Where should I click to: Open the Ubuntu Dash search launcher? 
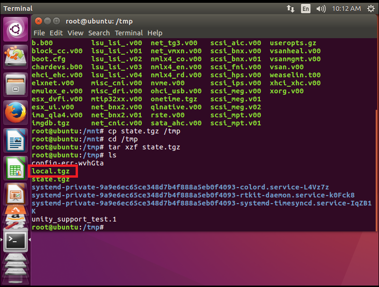click(16, 29)
